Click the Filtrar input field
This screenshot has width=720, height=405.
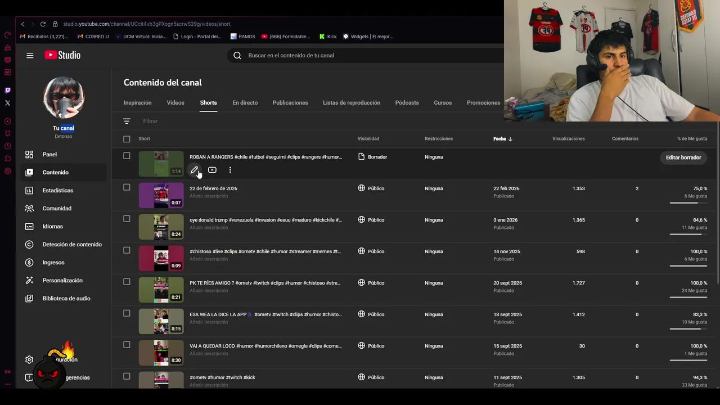tap(150, 121)
